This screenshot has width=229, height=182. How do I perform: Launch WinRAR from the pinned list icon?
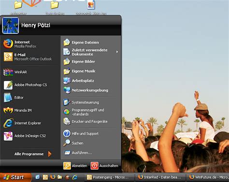pyautogui.click(x=8, y=72)
